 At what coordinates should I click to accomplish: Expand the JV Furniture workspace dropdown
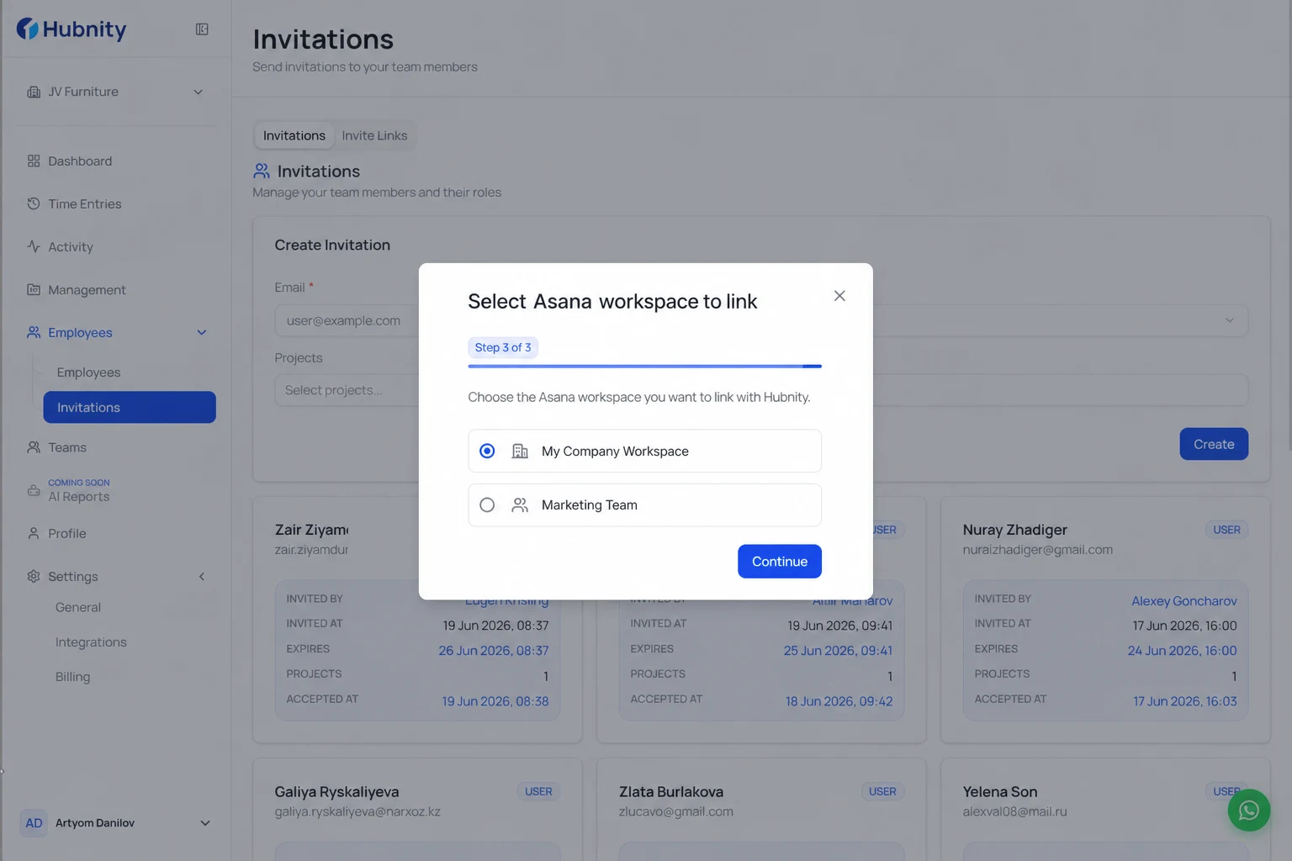[199, 92]
